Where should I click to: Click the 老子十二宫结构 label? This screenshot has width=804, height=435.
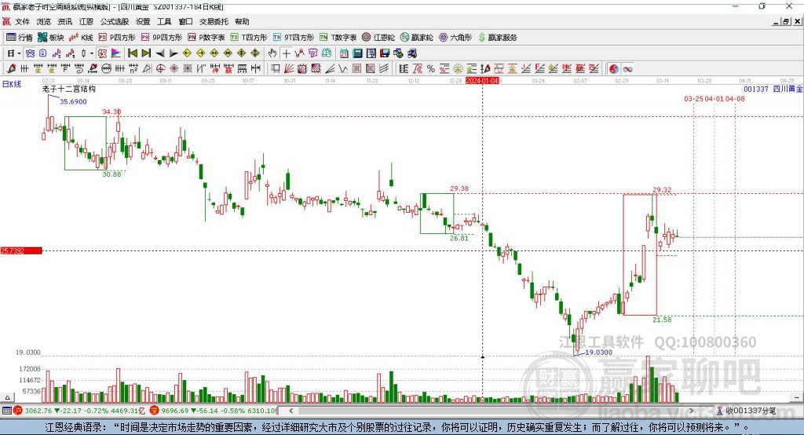[69, 89]
